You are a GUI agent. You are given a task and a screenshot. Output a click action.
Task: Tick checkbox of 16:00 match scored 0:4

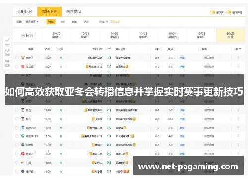click(17, 145)
